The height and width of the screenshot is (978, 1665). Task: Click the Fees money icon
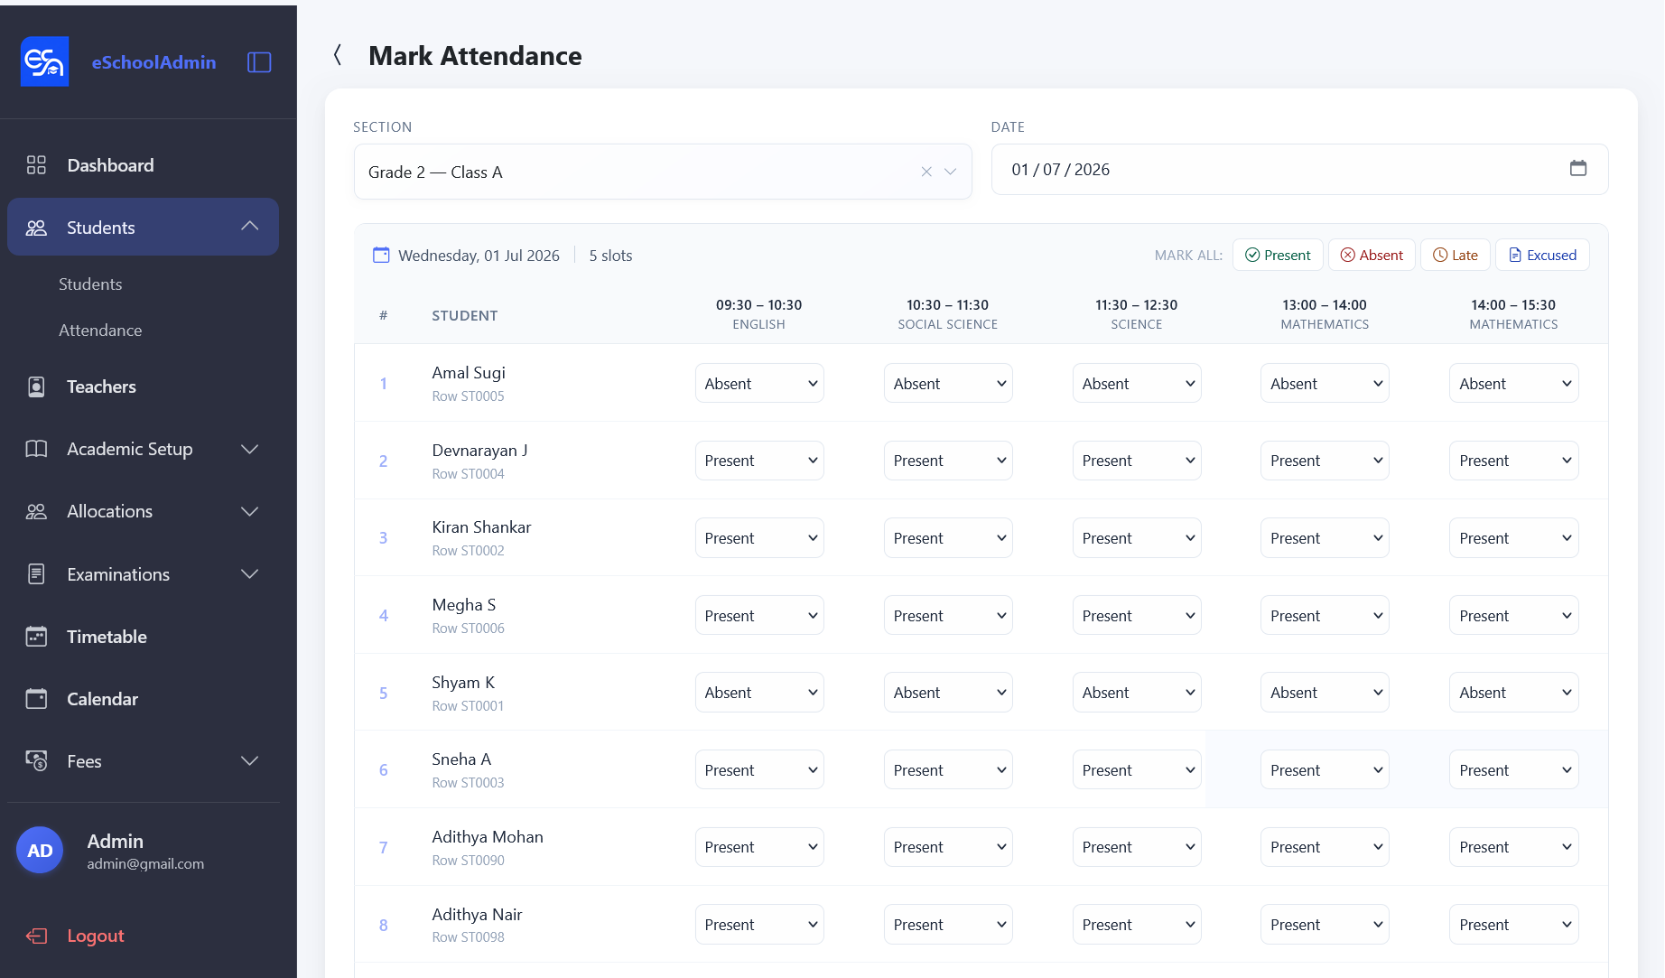(x=36, y=761)
